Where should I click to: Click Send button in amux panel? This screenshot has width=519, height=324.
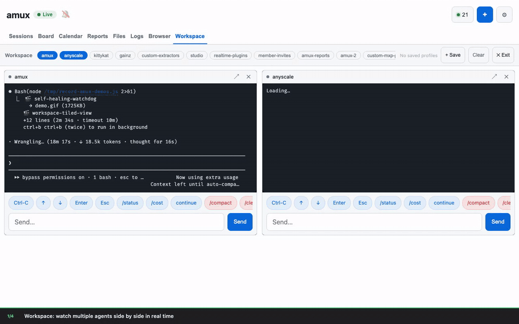240,222
